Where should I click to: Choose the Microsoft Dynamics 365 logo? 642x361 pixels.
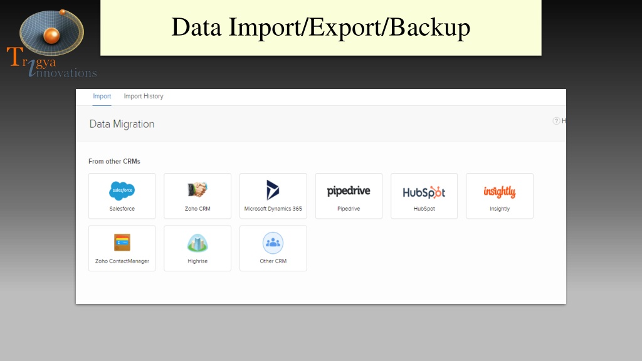[x=273, y=190]
